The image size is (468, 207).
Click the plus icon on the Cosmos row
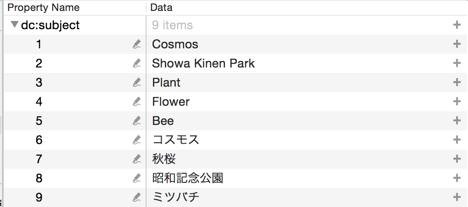456,44
